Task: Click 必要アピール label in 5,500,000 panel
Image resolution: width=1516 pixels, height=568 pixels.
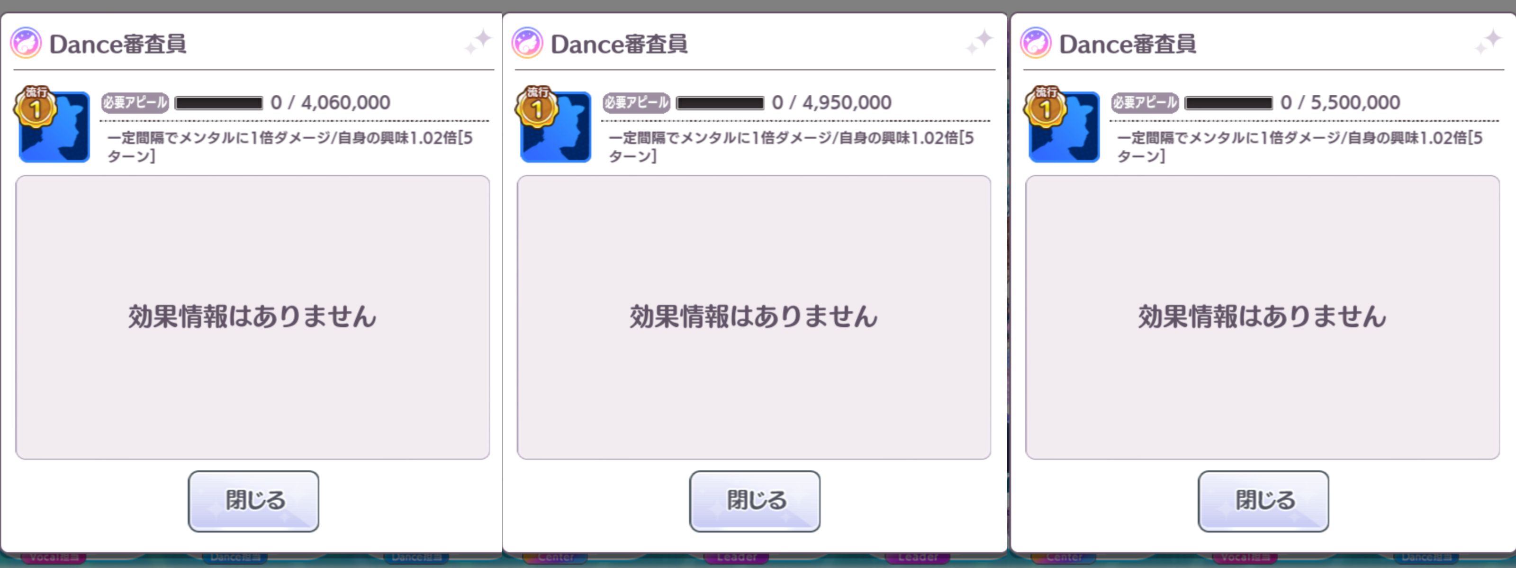Action: pyautogui.click(x=1145, y=103)
